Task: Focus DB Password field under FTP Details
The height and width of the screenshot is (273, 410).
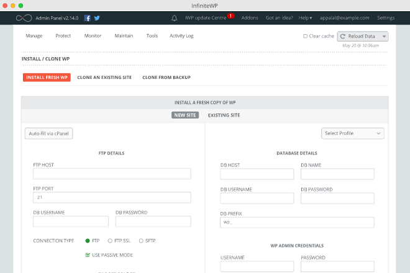Action: pyautogui.click(x=153, y=222)
